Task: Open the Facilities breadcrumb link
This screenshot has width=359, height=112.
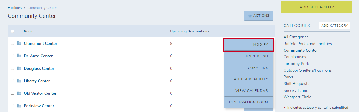Action: tap(15, 8)
